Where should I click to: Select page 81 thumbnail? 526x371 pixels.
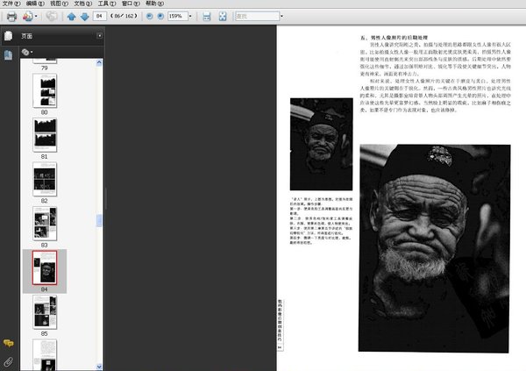[45, 135]
